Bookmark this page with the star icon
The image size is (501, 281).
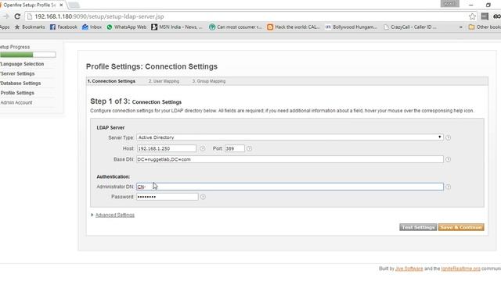coord(472,16)
